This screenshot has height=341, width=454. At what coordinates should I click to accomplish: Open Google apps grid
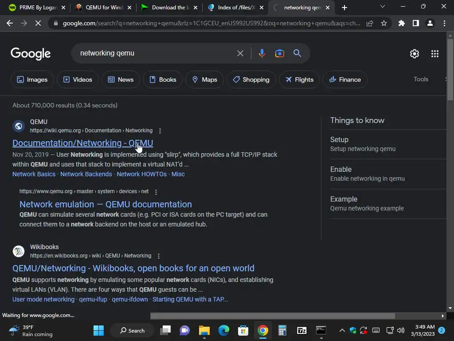tap(435, 54)
